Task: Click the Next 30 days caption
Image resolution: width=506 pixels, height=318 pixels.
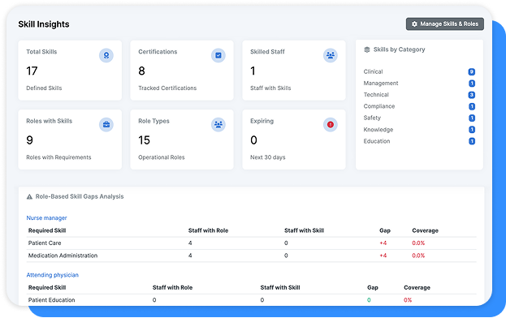Action: point(267,157)
